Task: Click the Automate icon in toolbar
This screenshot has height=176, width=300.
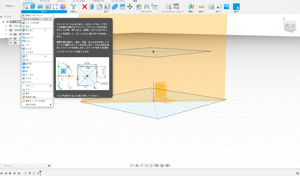Action: point(73,7)
